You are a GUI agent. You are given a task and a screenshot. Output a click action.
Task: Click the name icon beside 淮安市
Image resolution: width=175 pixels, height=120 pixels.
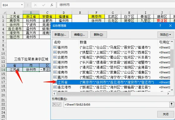point(55,67)
